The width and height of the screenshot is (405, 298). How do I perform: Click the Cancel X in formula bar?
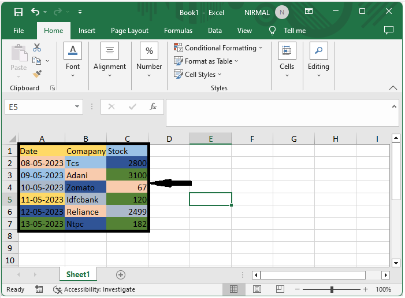[x=112, y=106]
